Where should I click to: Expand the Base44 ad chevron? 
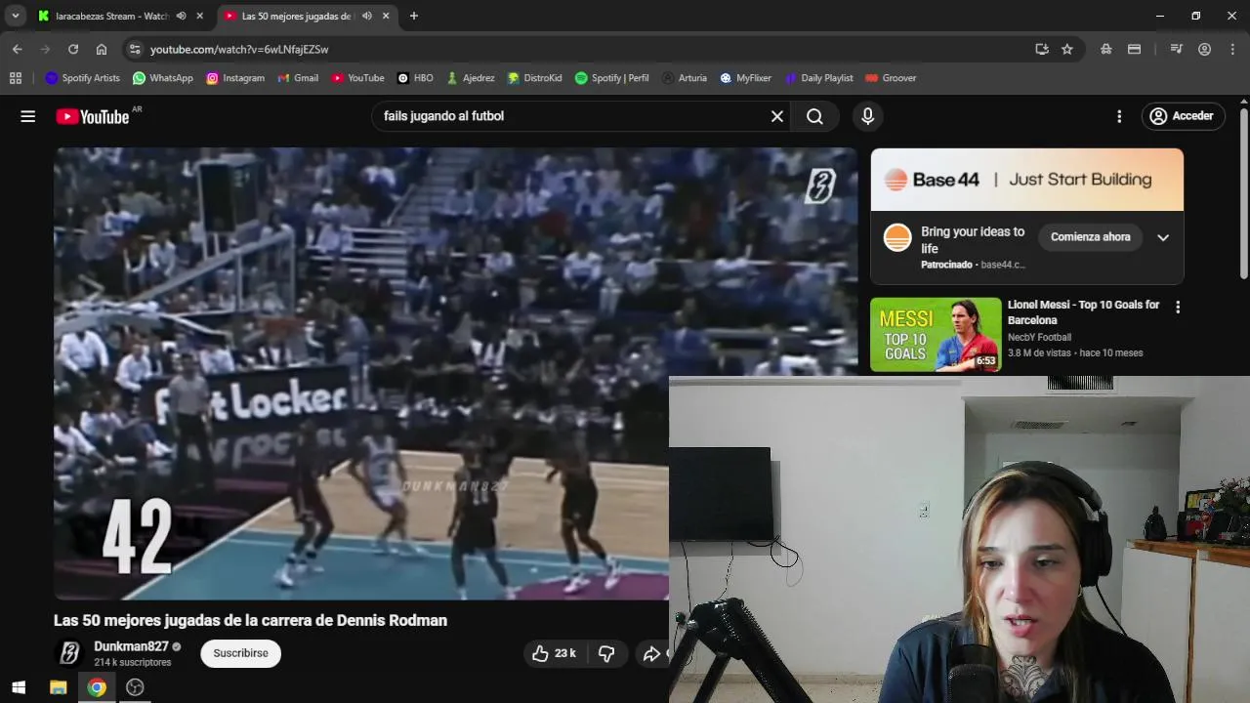[x=1163, y=237]
